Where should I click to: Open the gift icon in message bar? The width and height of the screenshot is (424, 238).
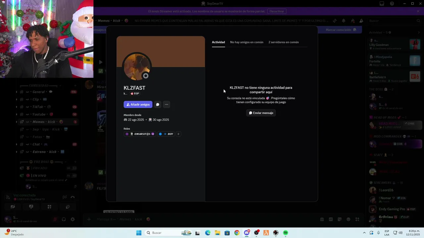click(x=322, y=219)
